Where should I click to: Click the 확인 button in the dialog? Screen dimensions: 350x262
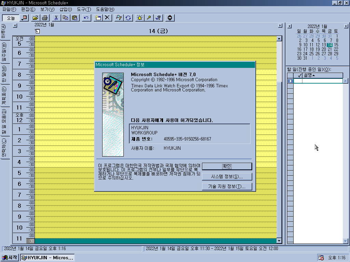tap(227, 166)
